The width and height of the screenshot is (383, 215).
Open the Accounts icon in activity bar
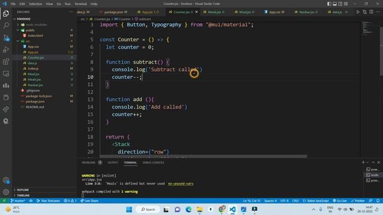pos(6,180)
